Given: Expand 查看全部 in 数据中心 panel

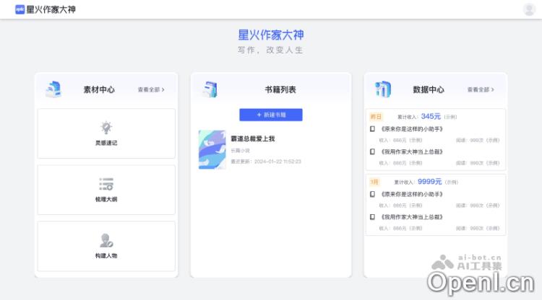Looking at the screenshot, I should 481,89.
